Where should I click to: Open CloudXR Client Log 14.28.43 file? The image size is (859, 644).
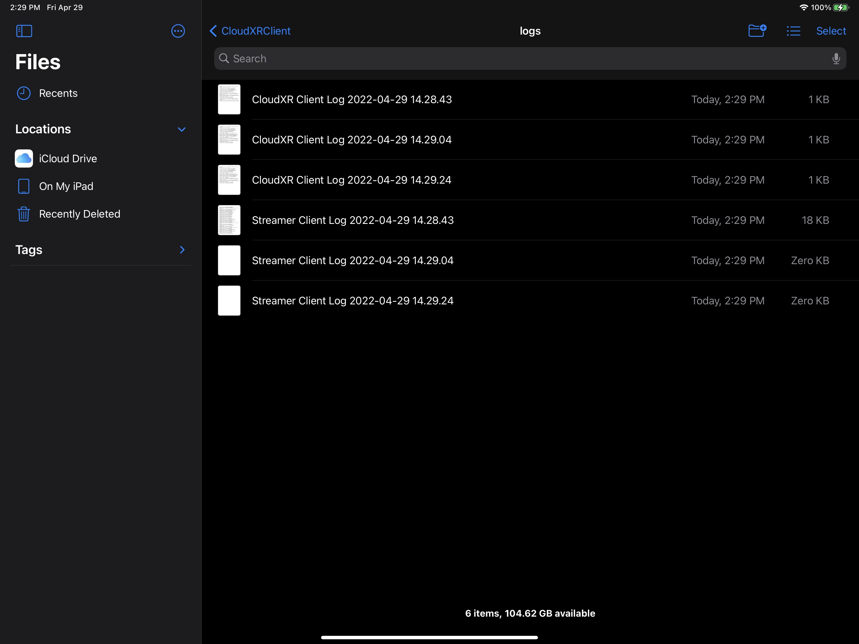[x=352, y=99]
